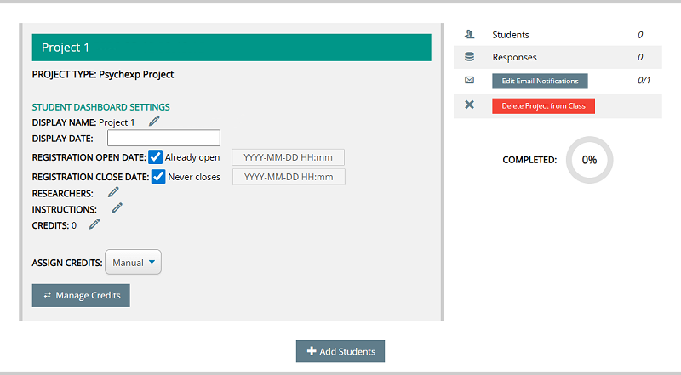Uncheck the Already open checkbox
The height and width of the screenshot is (375, 681).
tap(156, 157)
